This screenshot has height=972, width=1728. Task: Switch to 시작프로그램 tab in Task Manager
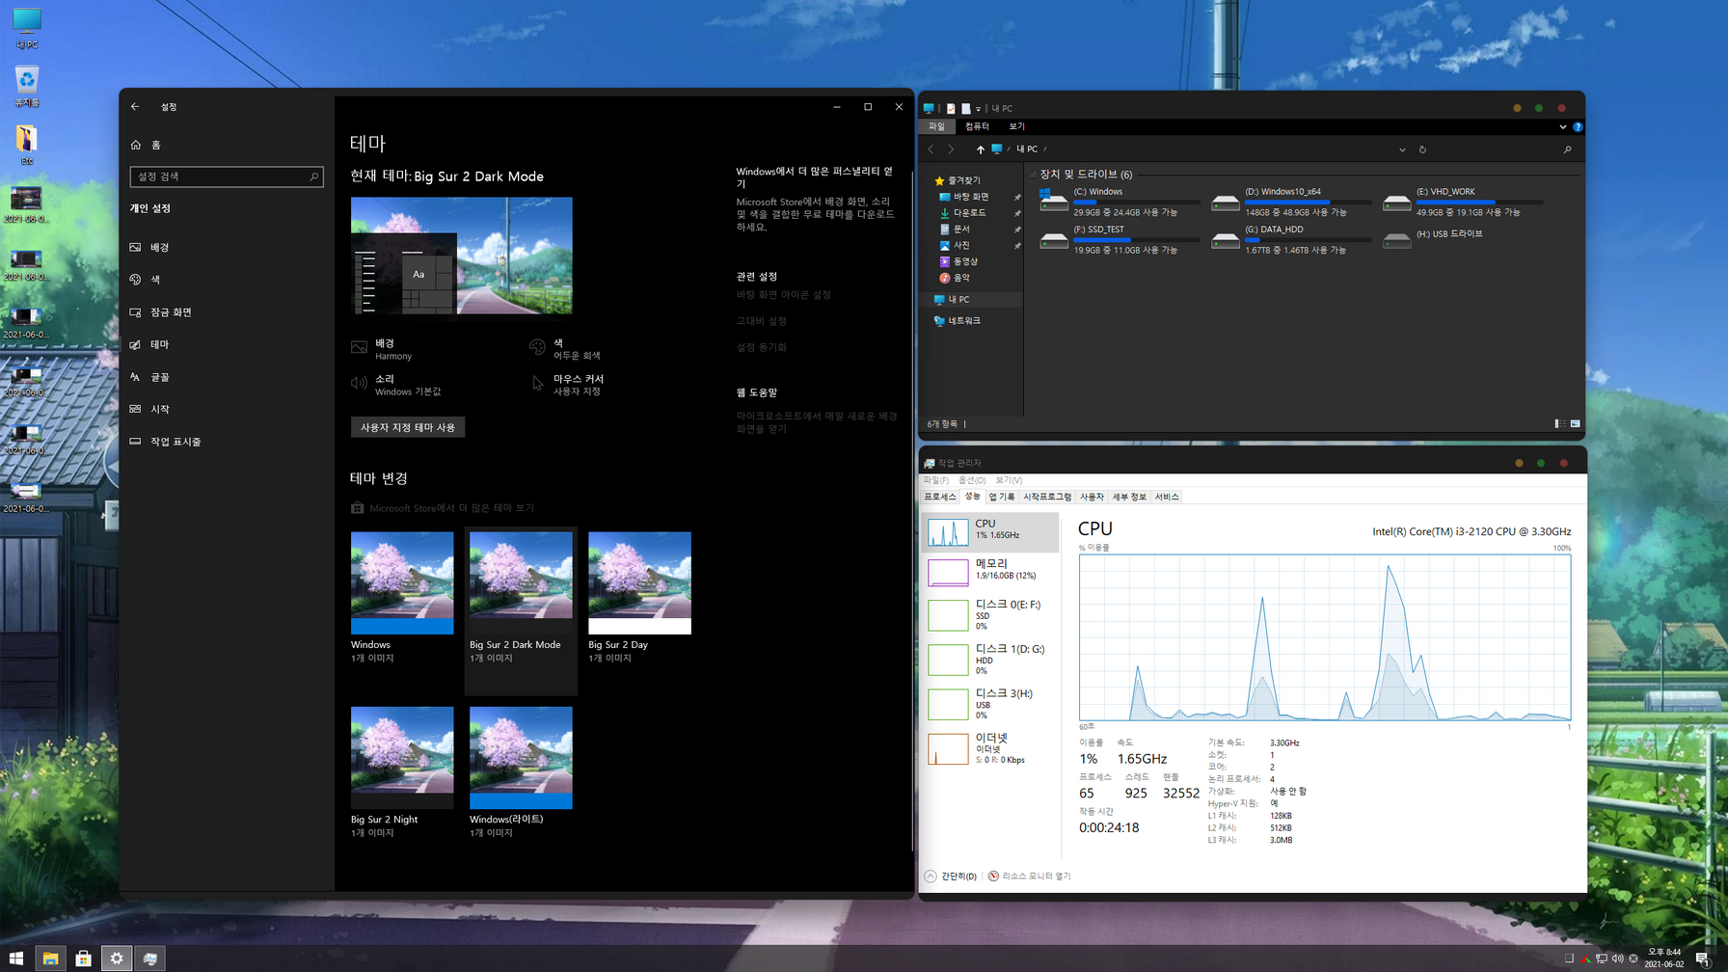point(1046,498)
